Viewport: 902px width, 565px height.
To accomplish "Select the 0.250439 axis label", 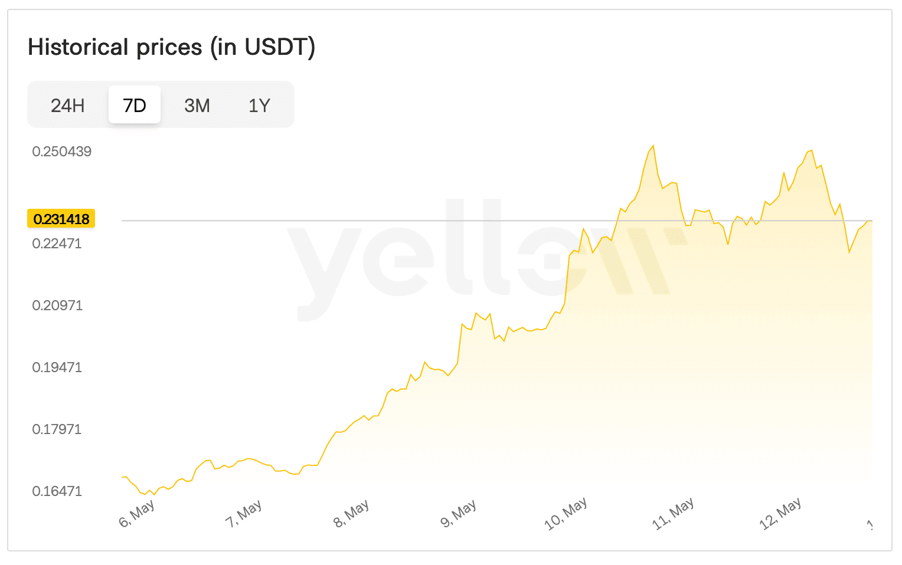I will coord(61,152).
